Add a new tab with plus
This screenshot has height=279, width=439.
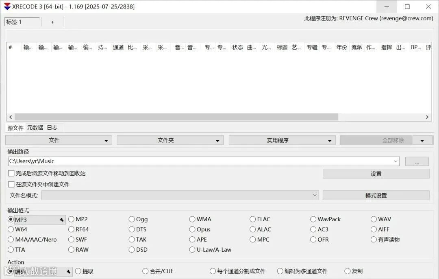pos(52,22)
